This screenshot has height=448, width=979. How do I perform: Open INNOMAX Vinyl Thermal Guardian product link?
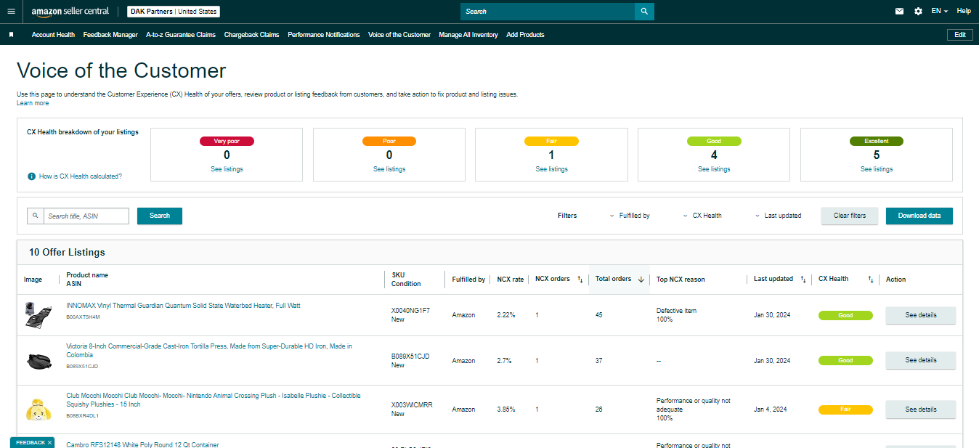183,306
